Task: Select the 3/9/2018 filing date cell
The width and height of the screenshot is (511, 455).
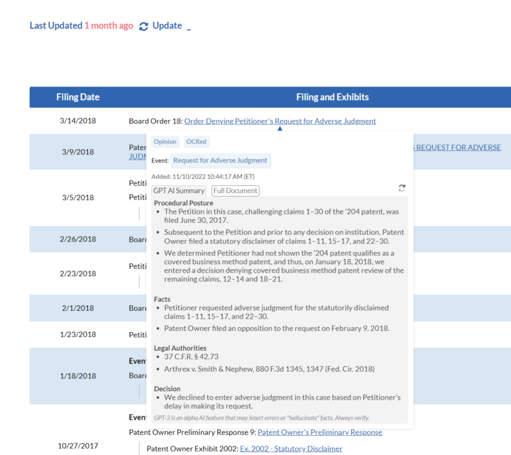Action: pos(78,152)
